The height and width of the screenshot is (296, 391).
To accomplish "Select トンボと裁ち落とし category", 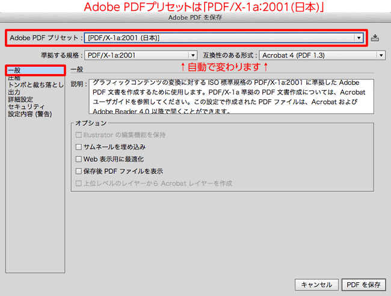I will click(35, 85).
